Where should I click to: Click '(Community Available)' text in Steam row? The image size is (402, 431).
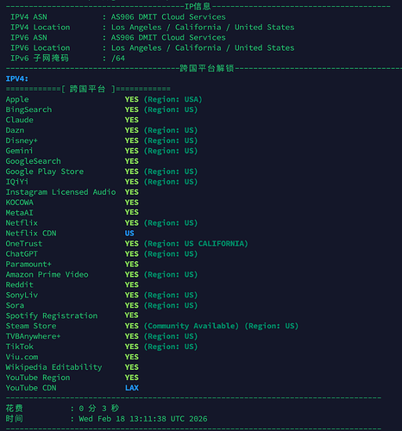coord(192,326)
